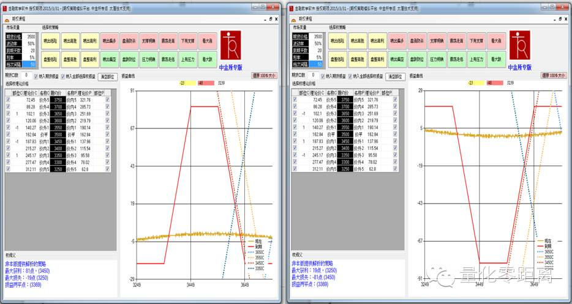Toggle 纳入期货损益 checkbox in left window
572x304 pixels.
point(36,76)
